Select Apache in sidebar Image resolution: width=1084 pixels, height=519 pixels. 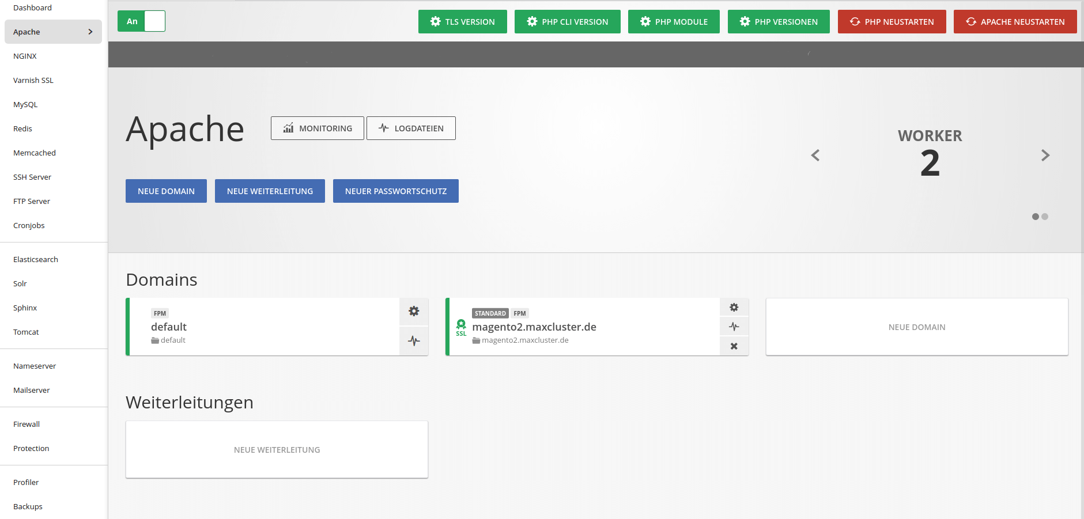click(x=53, y=32)
